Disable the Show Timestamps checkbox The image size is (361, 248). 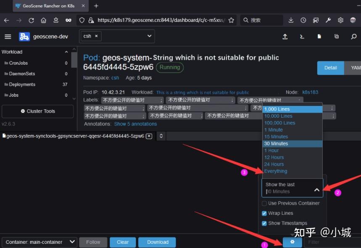coord(264,223)
